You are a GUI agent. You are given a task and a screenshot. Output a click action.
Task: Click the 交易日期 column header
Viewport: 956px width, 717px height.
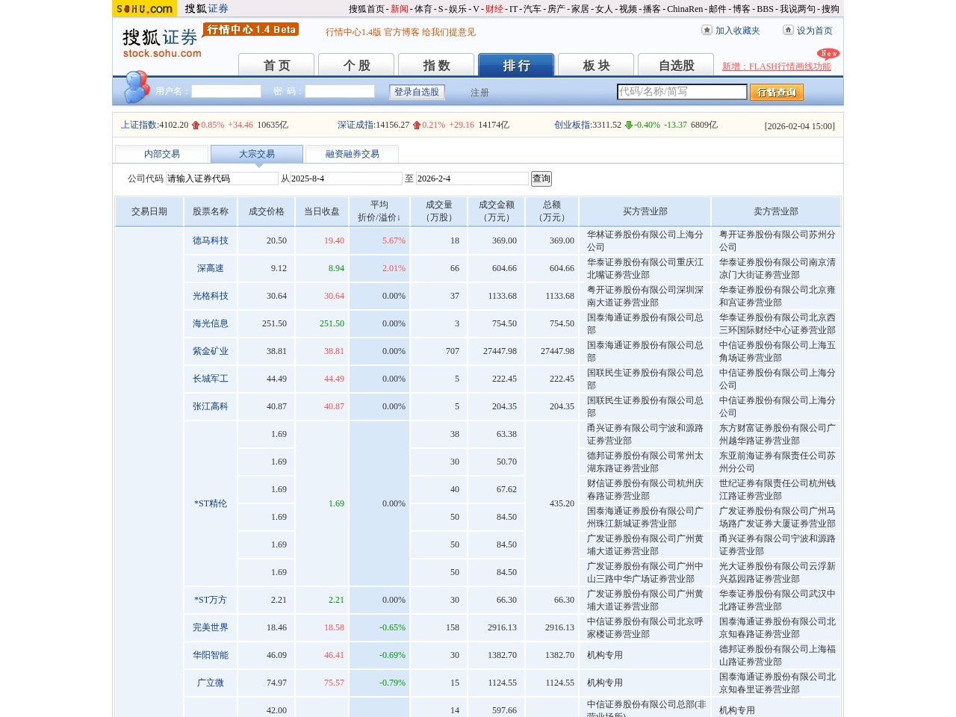(x=149, y=211)
